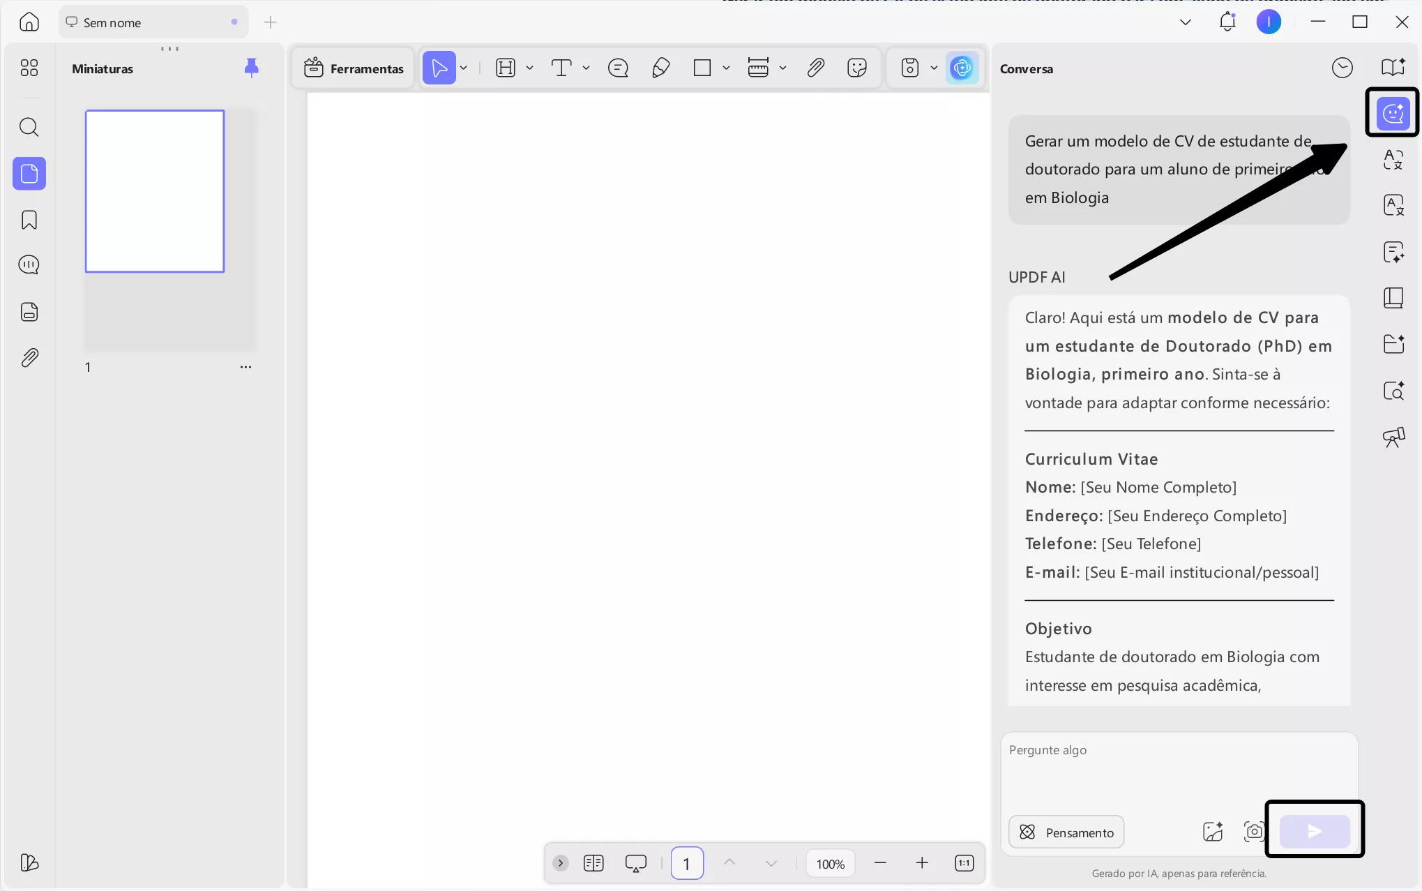This screenshot has height=891, width=1422.
Task: Select the pencil drawing tool
Action: click(x=661, y=67)
